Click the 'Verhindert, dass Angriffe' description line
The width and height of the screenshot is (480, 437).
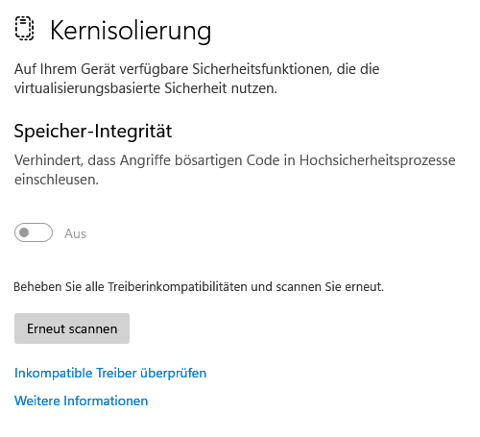coord(235,160)
